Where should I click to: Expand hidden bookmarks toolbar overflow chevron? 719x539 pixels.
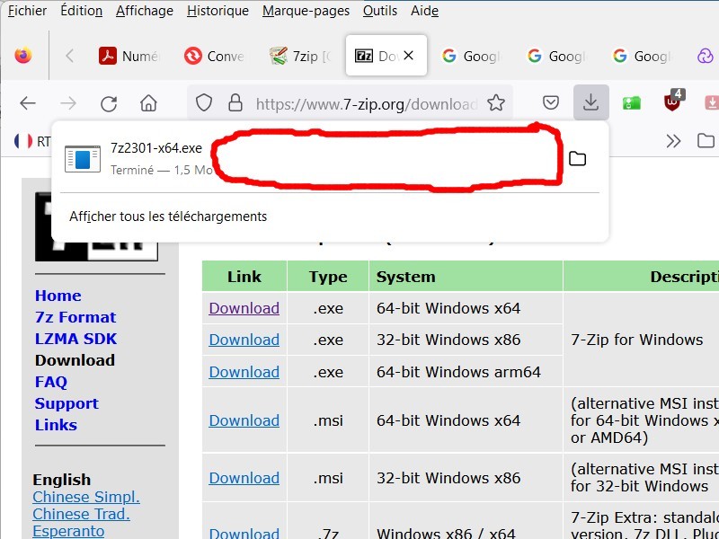coord(673,141)
